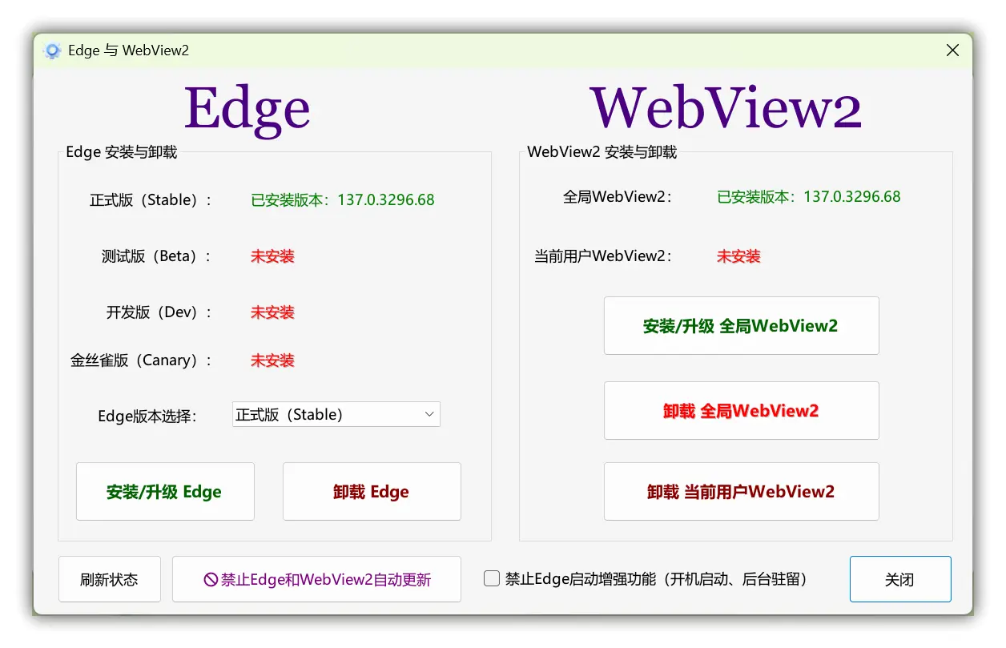The width and height of the screenshot is (1006, 648).
Task: Click the WebView2 安装与卸载 group title
Action: coord(602,152)
